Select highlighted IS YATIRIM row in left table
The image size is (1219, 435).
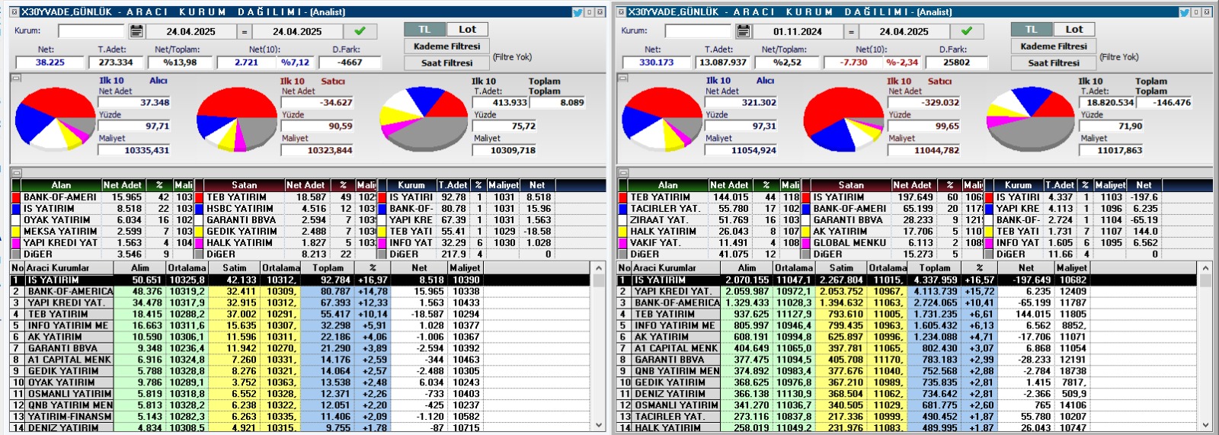click(300, 280)
